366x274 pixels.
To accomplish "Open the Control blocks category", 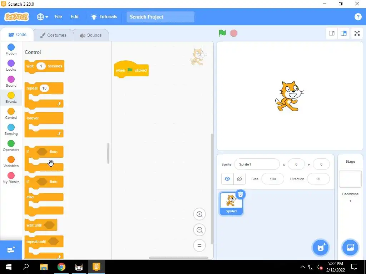I will (11, 113).
